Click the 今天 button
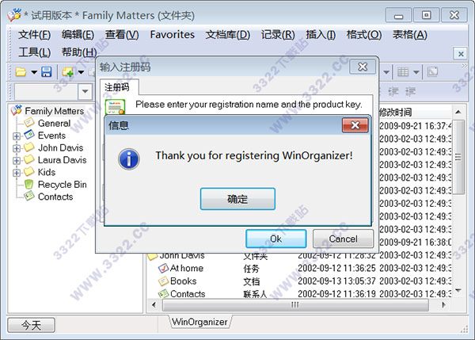This screenshot has width=475, height=340. point(31,325)
